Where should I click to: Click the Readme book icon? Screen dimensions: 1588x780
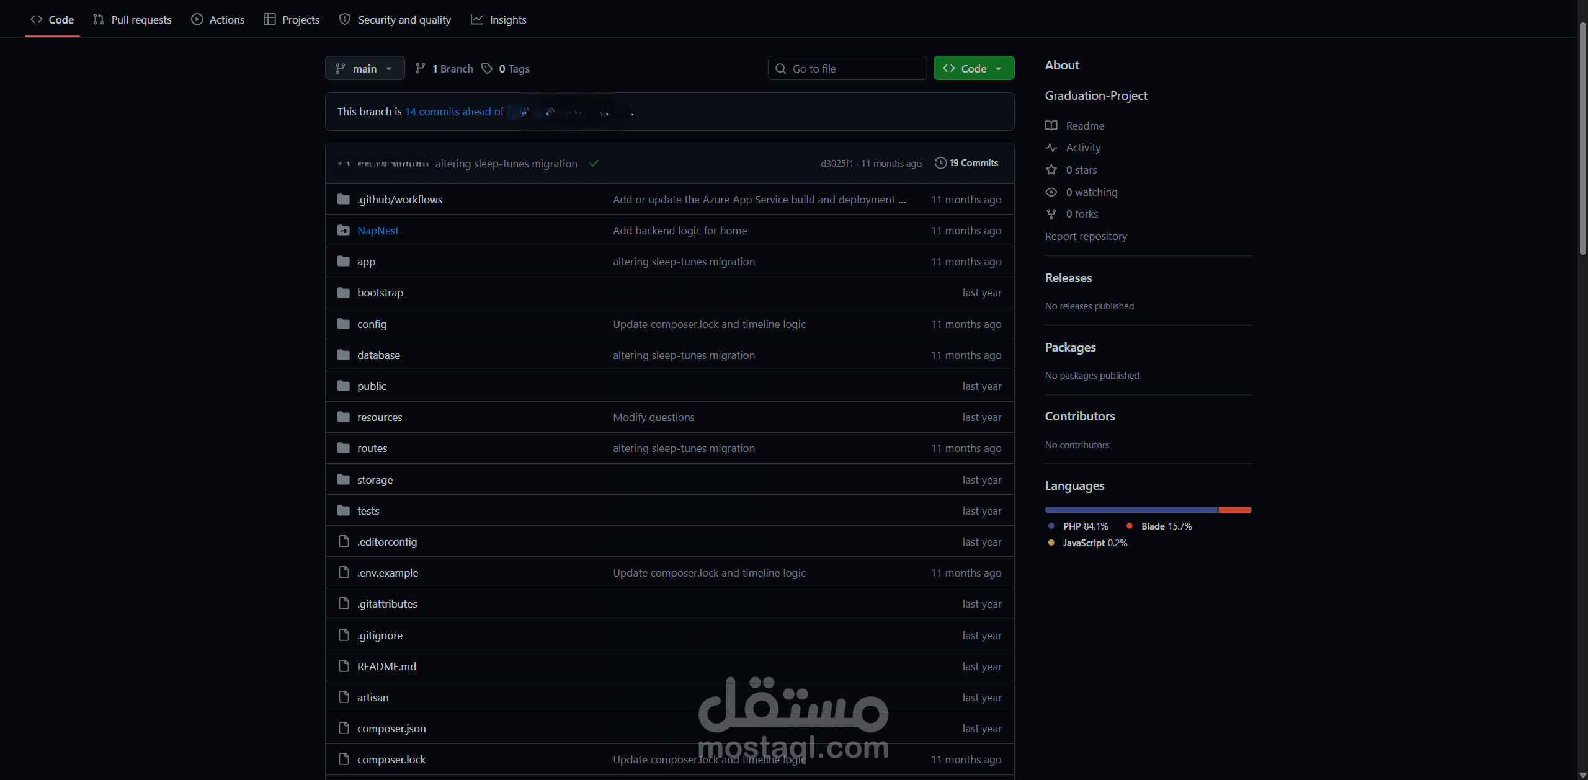1051,125
